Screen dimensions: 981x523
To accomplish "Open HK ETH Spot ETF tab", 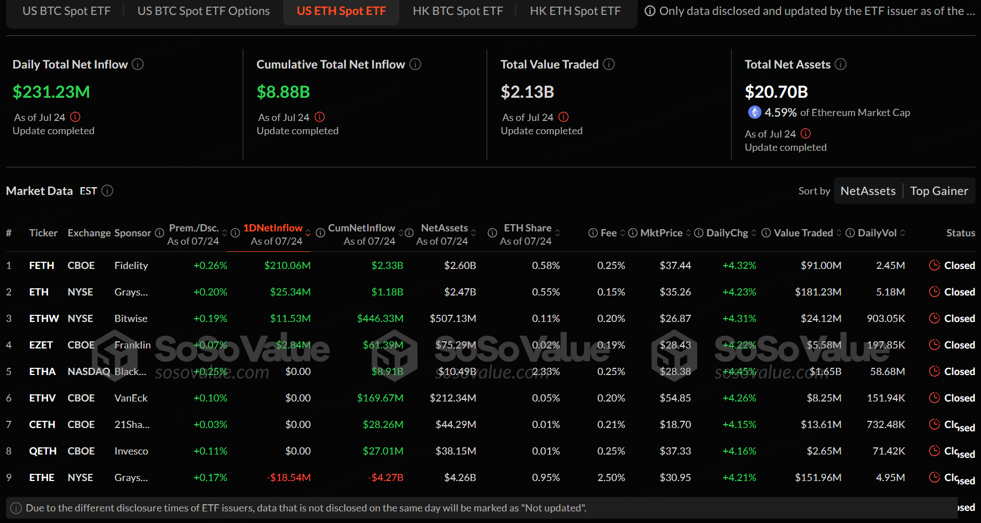I will (x=575, y=11).
